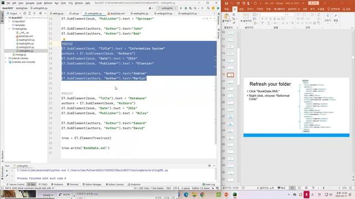Screen dimensions: 355x199
Task: Expand External Libraries in project tree
Action: (x=6, y=58)
